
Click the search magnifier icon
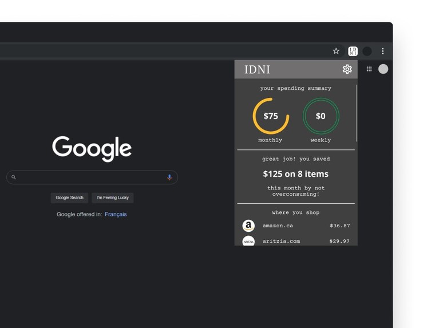(14, 177)
